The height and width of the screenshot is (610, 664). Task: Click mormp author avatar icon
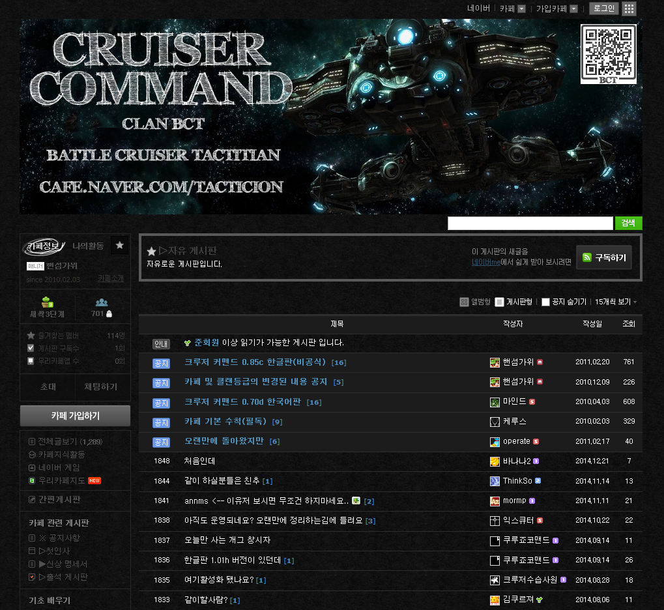click(495, 501)
